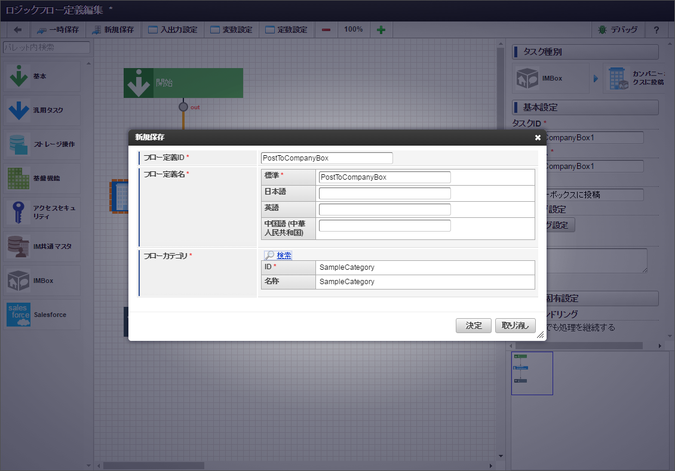Click the 開始 start node on canvas
The width and height of the screenshot is (675, 471).
pos(183,83)
